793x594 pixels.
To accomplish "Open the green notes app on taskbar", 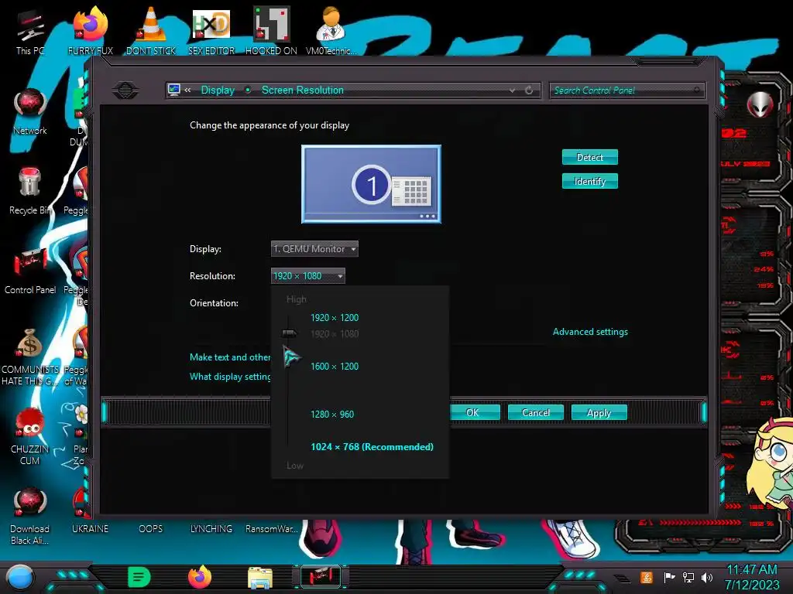I will click(x=139, y=577).
